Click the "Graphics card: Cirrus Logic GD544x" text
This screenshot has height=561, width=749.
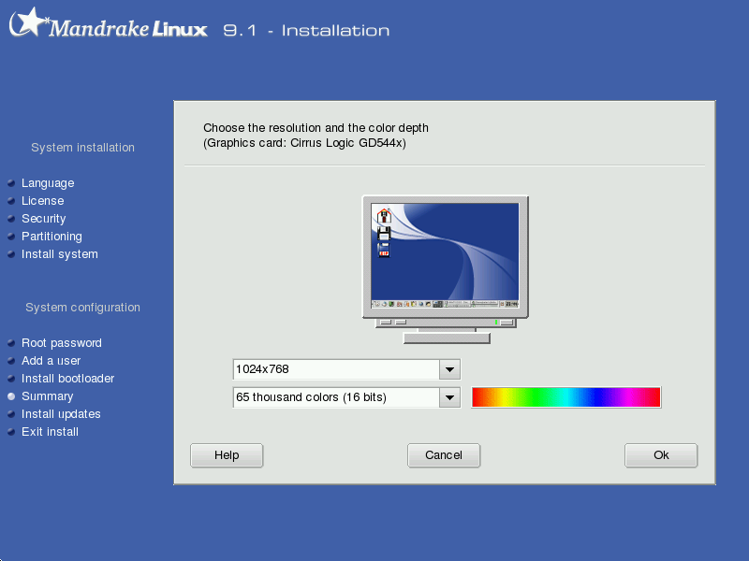pyautogui.click(x=305, y=143)
